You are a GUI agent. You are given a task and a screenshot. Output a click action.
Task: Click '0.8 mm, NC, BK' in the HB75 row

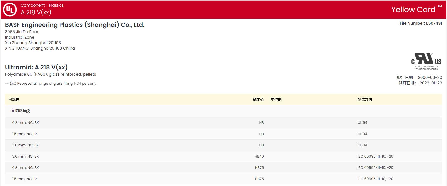point(26,168)
